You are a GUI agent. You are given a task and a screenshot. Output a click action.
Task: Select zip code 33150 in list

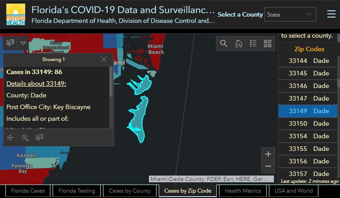(x=309, y=123)
